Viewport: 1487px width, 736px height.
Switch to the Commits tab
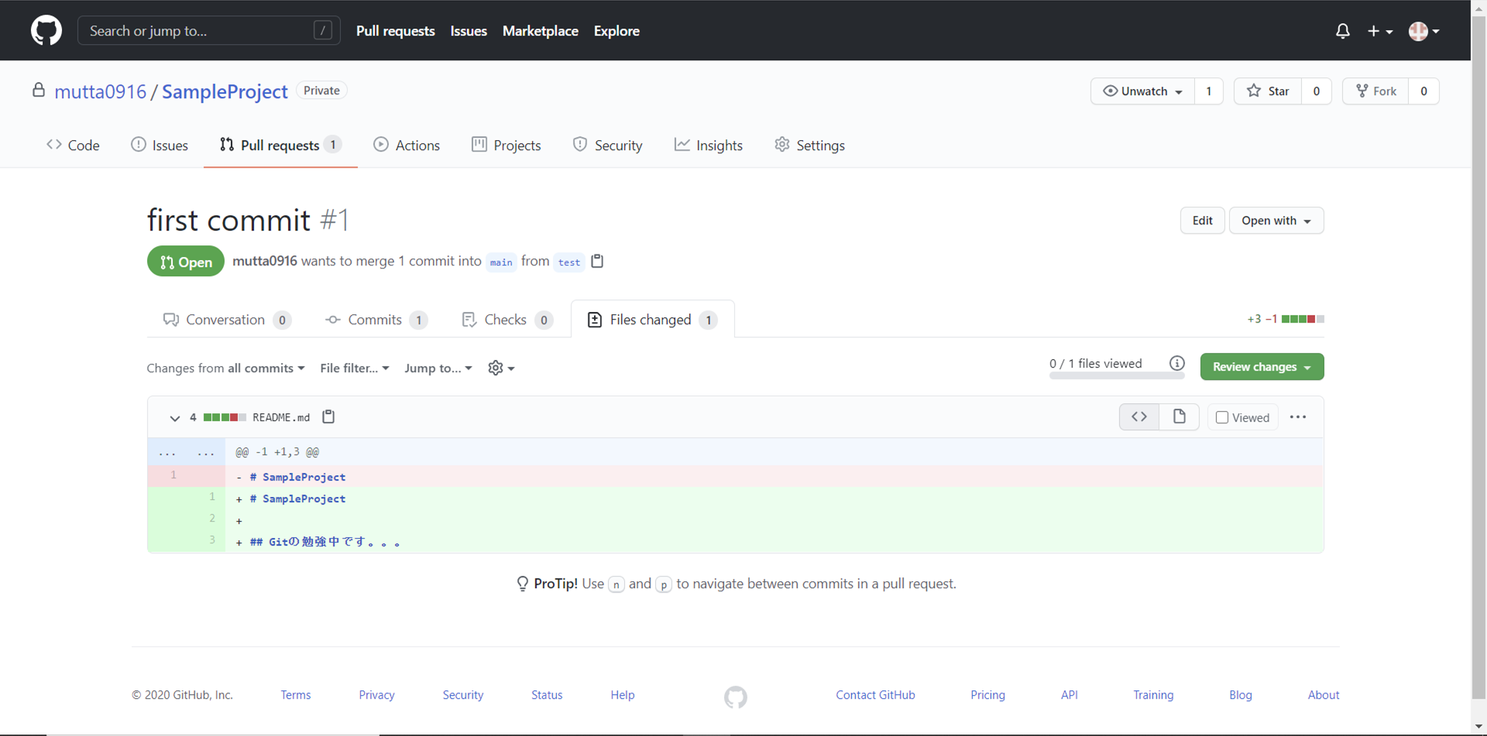click(x=376, y=320)
